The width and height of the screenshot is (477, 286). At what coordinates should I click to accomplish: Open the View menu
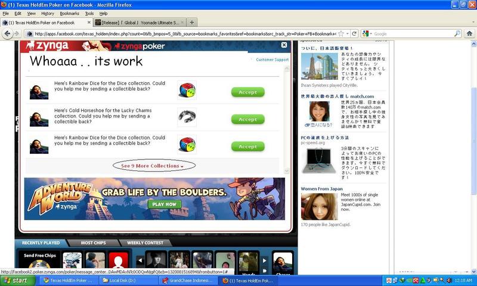pos(32,13)
